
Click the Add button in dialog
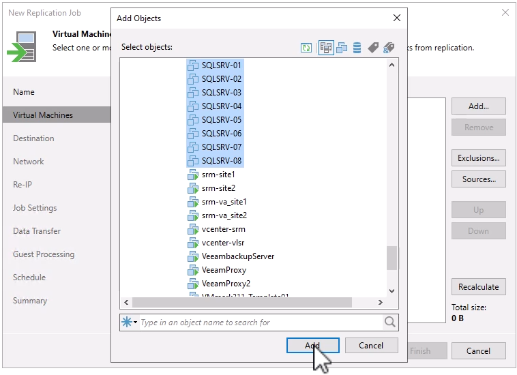(312, 346)
